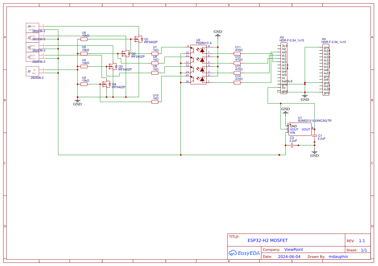Click the SGM2212 regulator U1 symbol

[x=300, y=129]
